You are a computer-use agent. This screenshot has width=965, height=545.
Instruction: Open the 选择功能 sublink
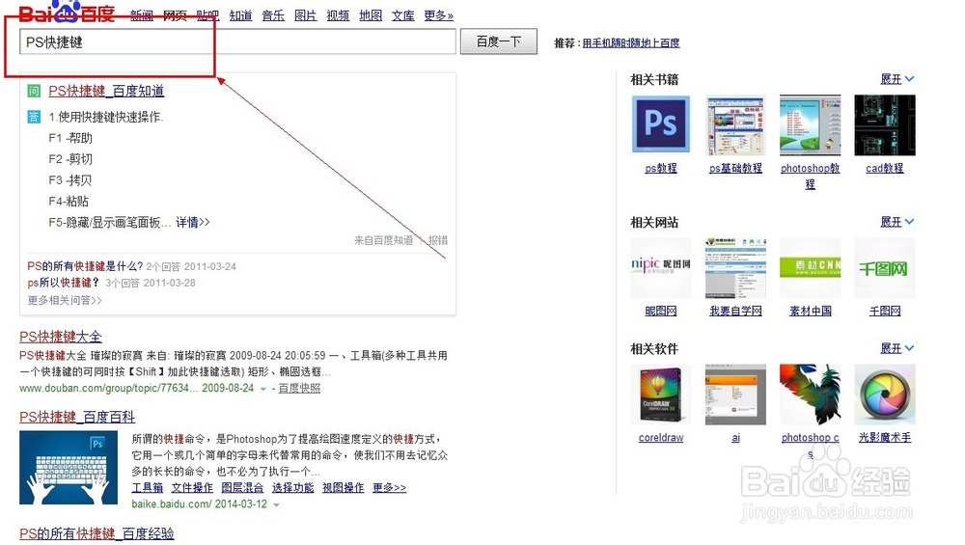coord(293,488)
